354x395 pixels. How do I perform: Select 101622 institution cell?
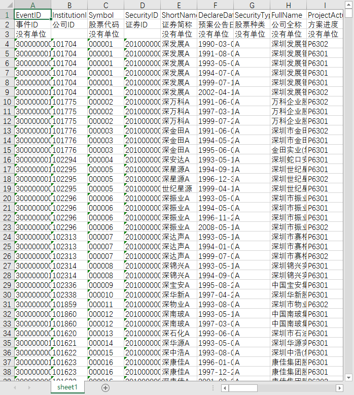(69, 353)
